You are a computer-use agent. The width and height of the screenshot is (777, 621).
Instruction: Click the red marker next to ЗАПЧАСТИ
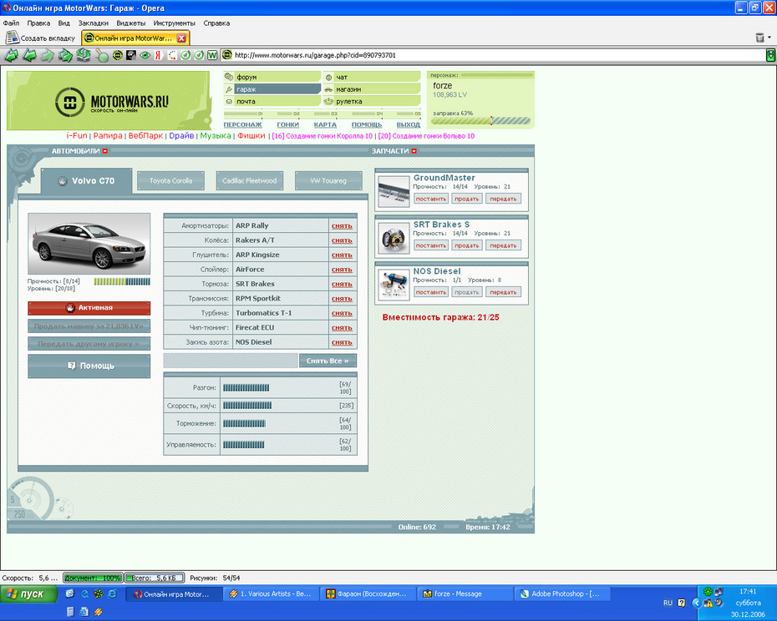click(414, 151)
